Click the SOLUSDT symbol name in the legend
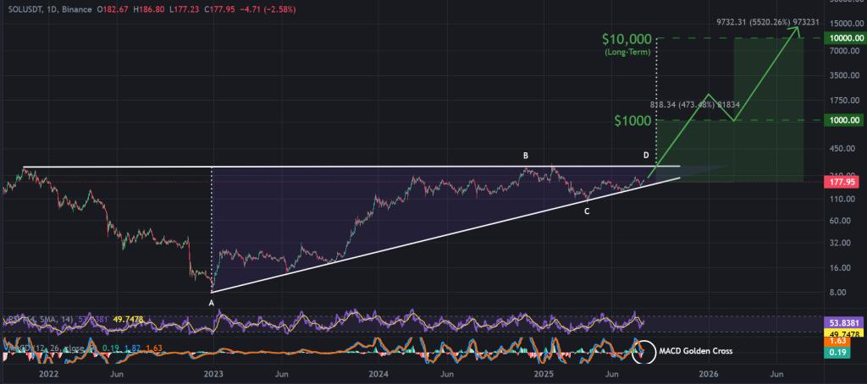 coord(24,8)
